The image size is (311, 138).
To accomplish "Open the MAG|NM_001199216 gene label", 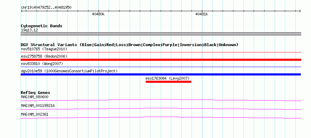I will click(x=38, y=106).
